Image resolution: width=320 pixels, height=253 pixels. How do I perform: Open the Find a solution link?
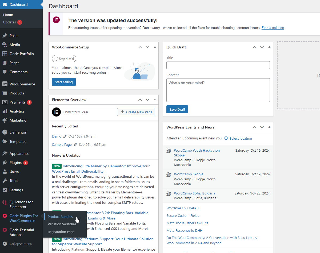tap(273, 28)
